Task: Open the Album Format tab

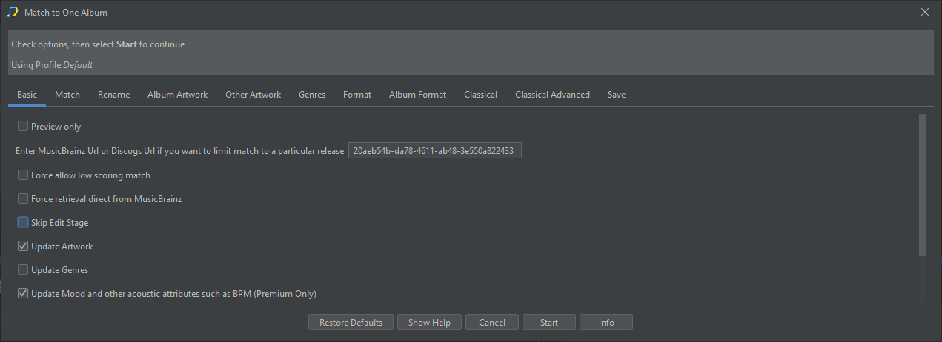Action: pyautogui.click(x=418, y=95)
